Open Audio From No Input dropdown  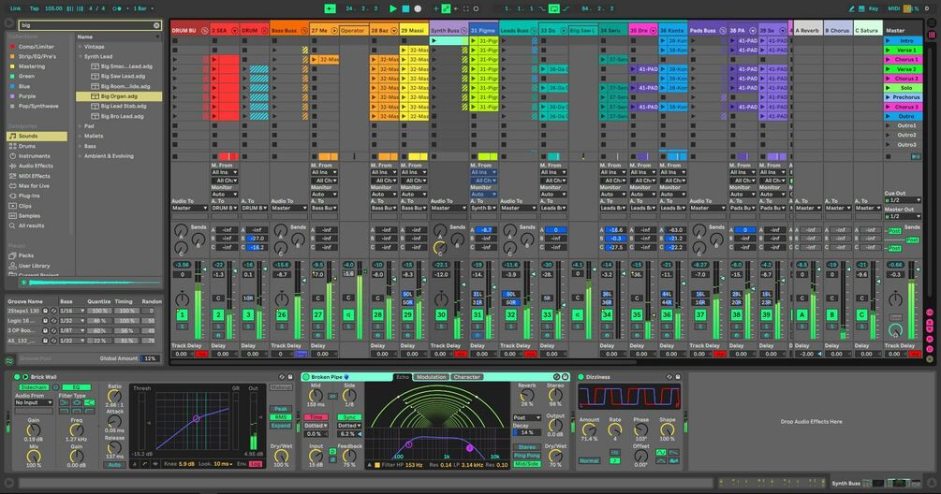[34, 403]
